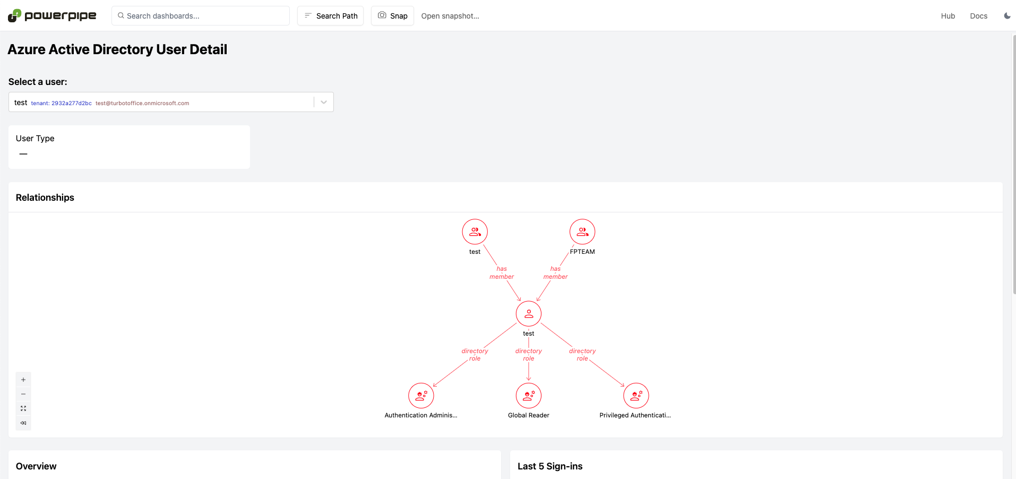Click the Powerpipe logo
The width and height of the screenshot is (1016, 479).
pyautogui.click(x=52, y=16)
